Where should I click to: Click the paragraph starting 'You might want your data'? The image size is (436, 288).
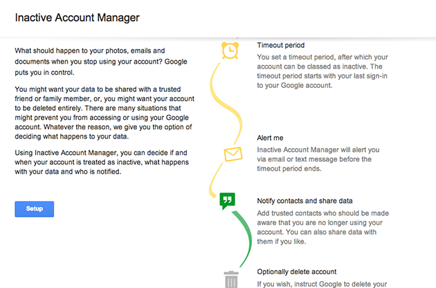(x=105, y=113)
